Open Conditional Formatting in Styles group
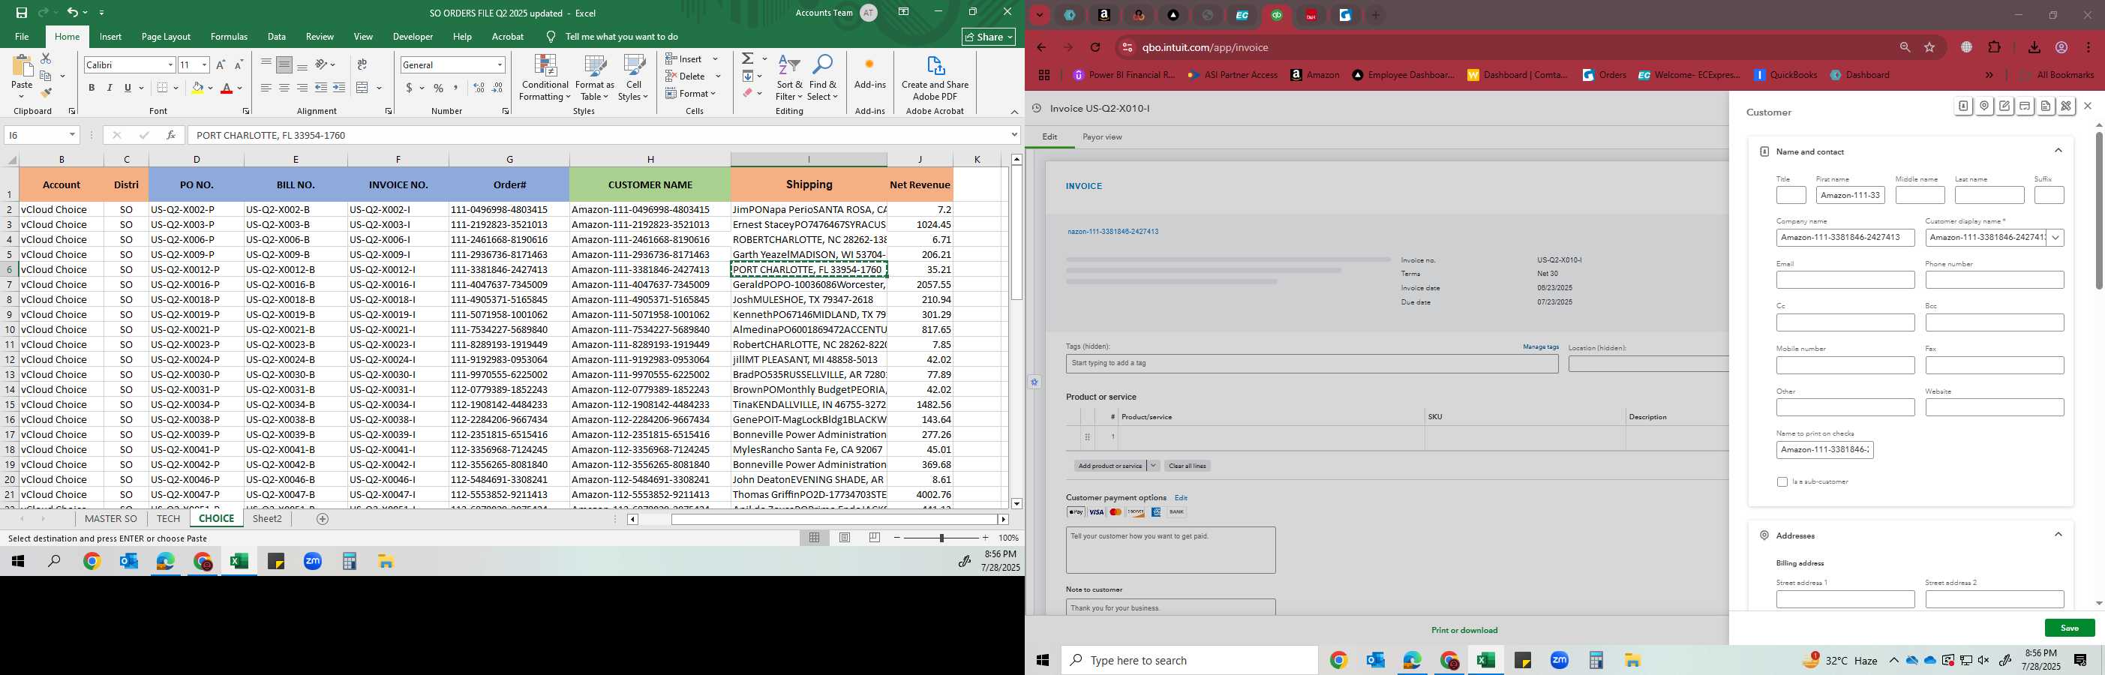This screenshot has height=675, width=2105. click(x=545, y=79)
